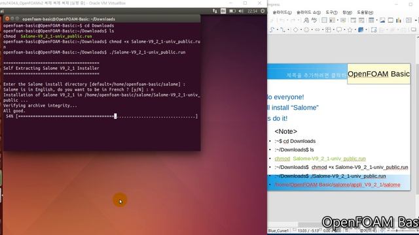Click the insert chart icon in Impress
419x235 pixels.
click(399, 20)
